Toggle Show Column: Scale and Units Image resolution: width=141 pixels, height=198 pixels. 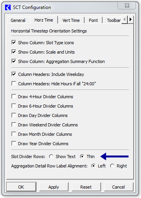click(x=14, y=52)
